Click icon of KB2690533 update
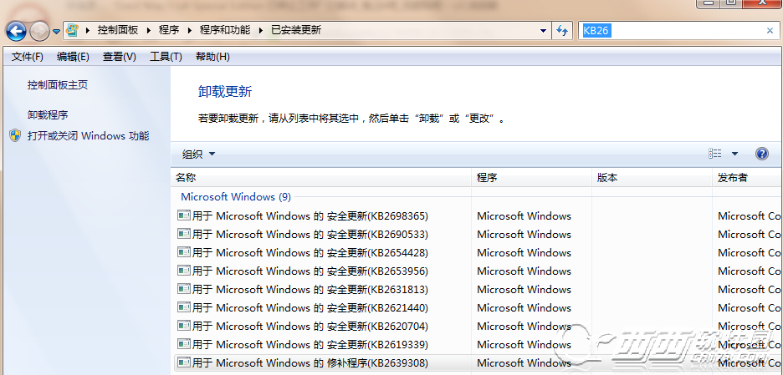 (184, 234)
